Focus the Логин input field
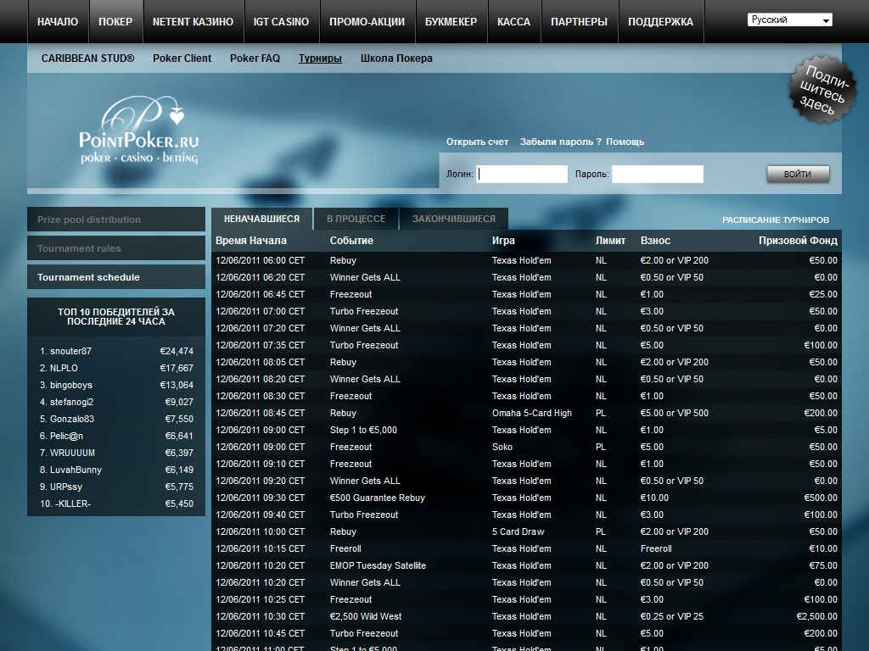 tap(522, 174)
